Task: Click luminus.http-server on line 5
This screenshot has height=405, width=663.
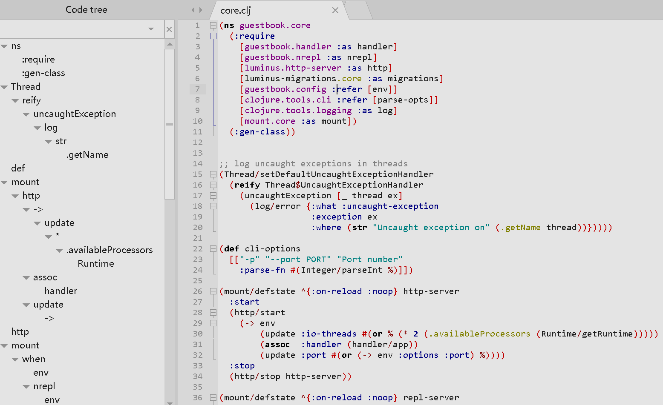Action: click(293, 68)
